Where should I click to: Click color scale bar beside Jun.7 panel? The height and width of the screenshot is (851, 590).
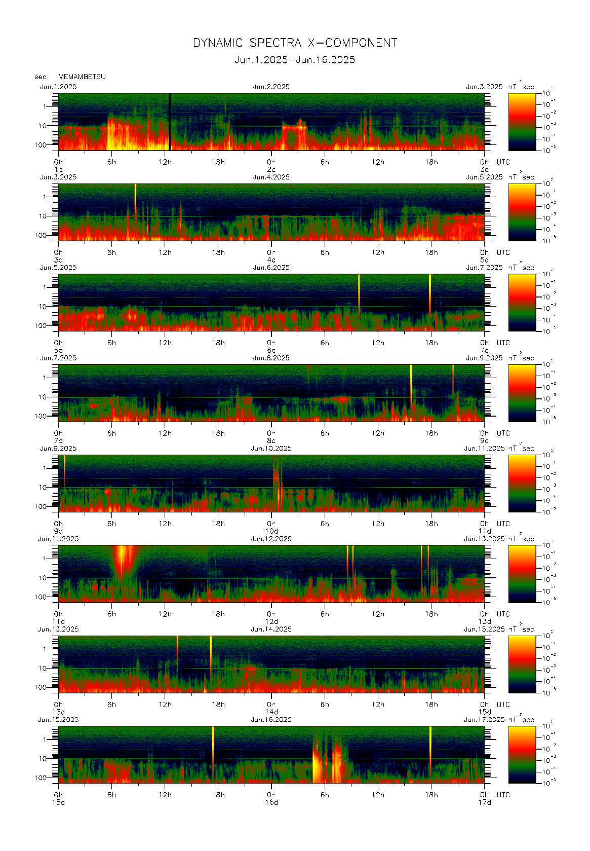pos(522,393)
